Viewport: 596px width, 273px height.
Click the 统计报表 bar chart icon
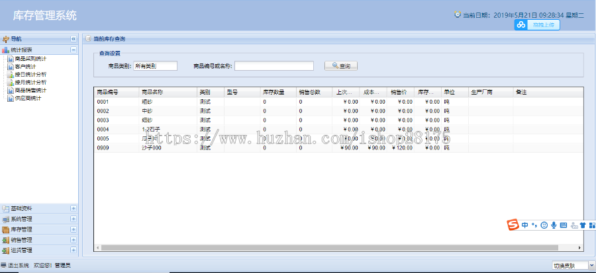pos(6,50)
